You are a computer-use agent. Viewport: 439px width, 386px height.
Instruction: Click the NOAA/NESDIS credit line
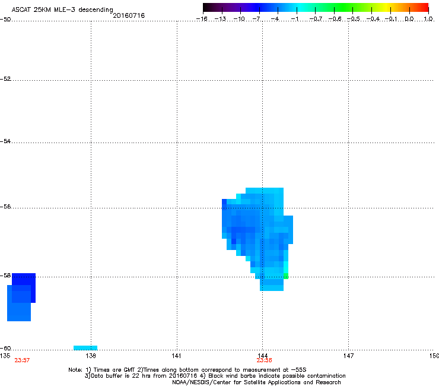pos(256,382)
